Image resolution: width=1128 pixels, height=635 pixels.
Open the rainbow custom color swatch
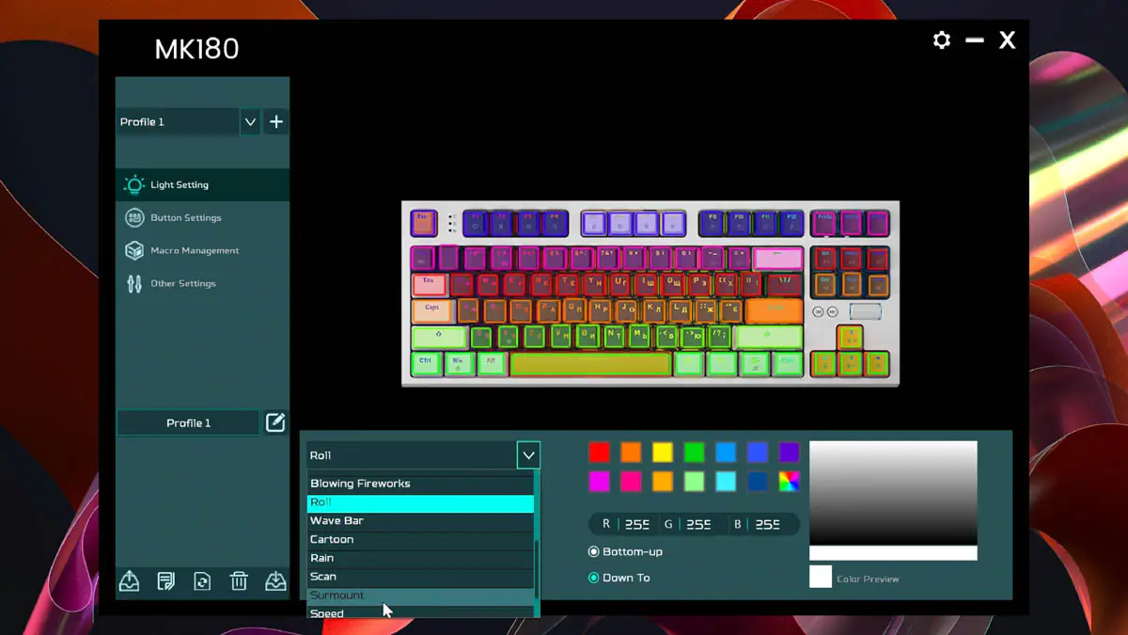789,482
